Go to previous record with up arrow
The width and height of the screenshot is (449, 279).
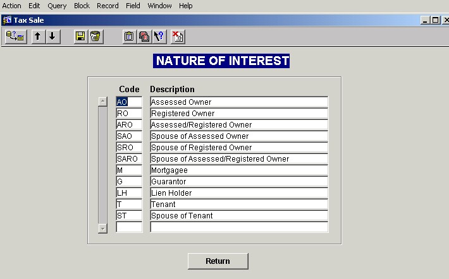38,37
